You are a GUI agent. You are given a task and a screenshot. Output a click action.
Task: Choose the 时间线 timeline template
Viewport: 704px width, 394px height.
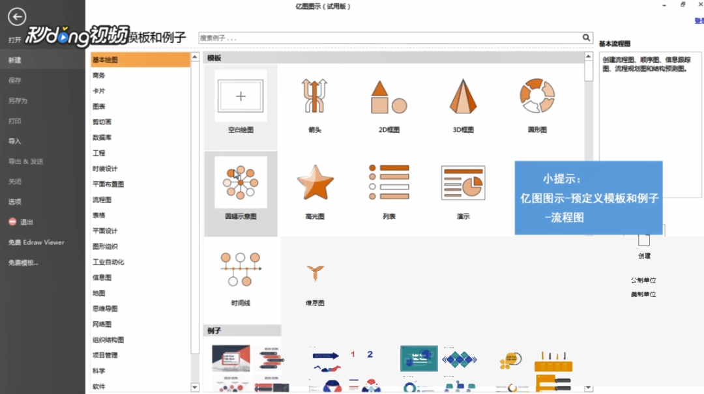pyautogui.click(x=241, y=278)
